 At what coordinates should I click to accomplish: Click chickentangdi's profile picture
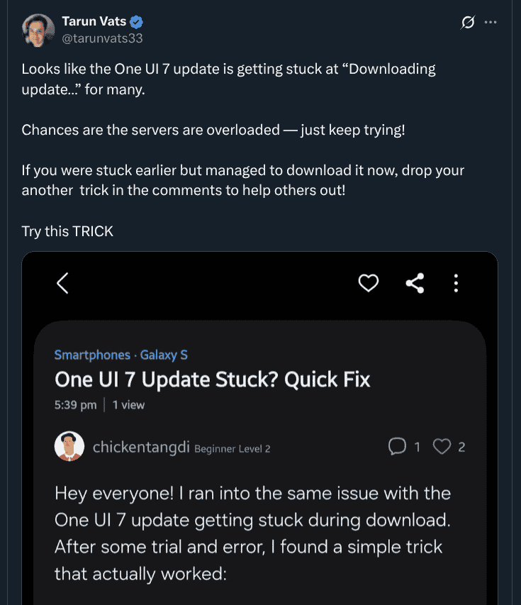[x=69, y=447]
